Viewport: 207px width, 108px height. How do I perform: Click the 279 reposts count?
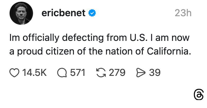pos(117,73)
